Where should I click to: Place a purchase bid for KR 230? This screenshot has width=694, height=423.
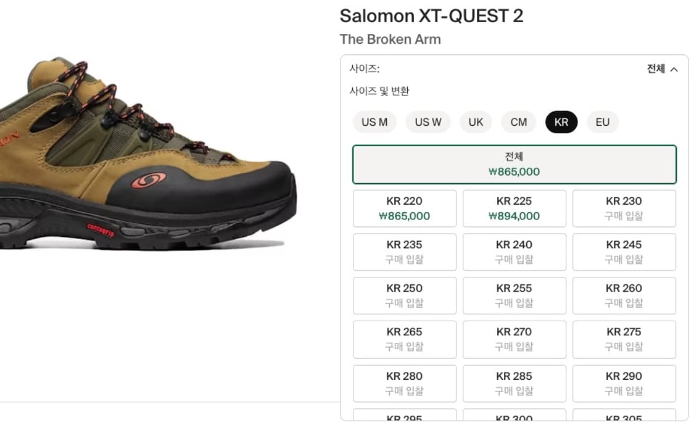pyautogui.click(x=624, y=208)
